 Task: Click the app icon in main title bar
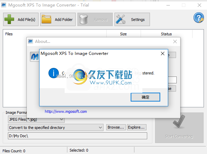3,5
